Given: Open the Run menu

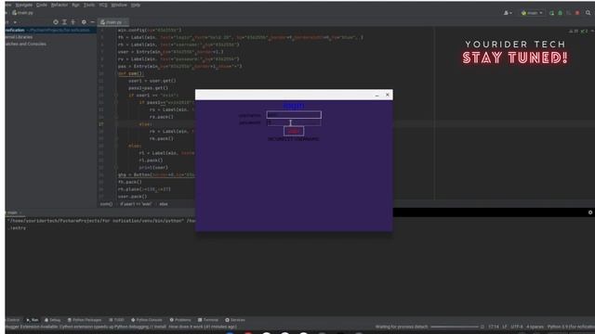Looking at the screenshot, I should 76,5.
